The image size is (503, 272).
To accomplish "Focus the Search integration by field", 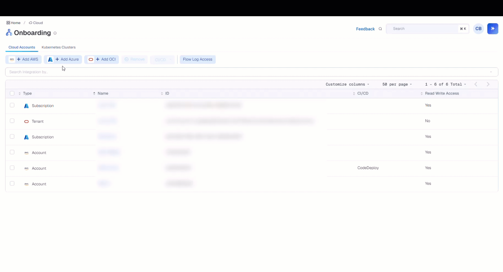I will click(252, 72).
